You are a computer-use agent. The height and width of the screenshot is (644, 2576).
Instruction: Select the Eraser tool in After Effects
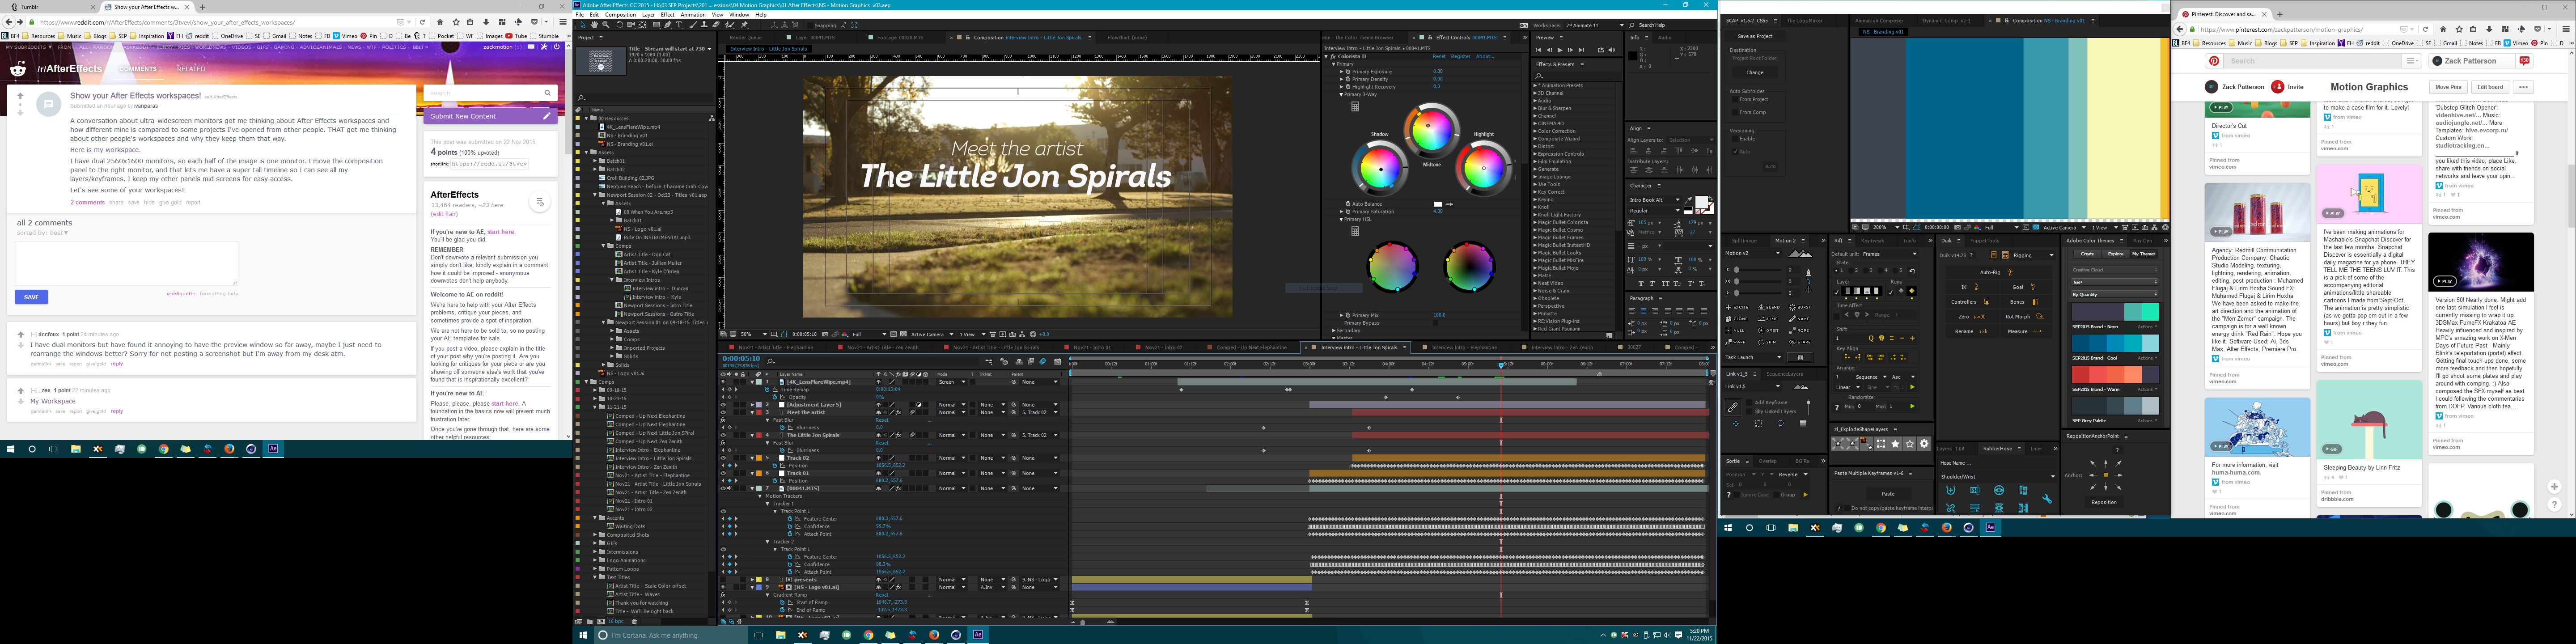pos(716,25)
